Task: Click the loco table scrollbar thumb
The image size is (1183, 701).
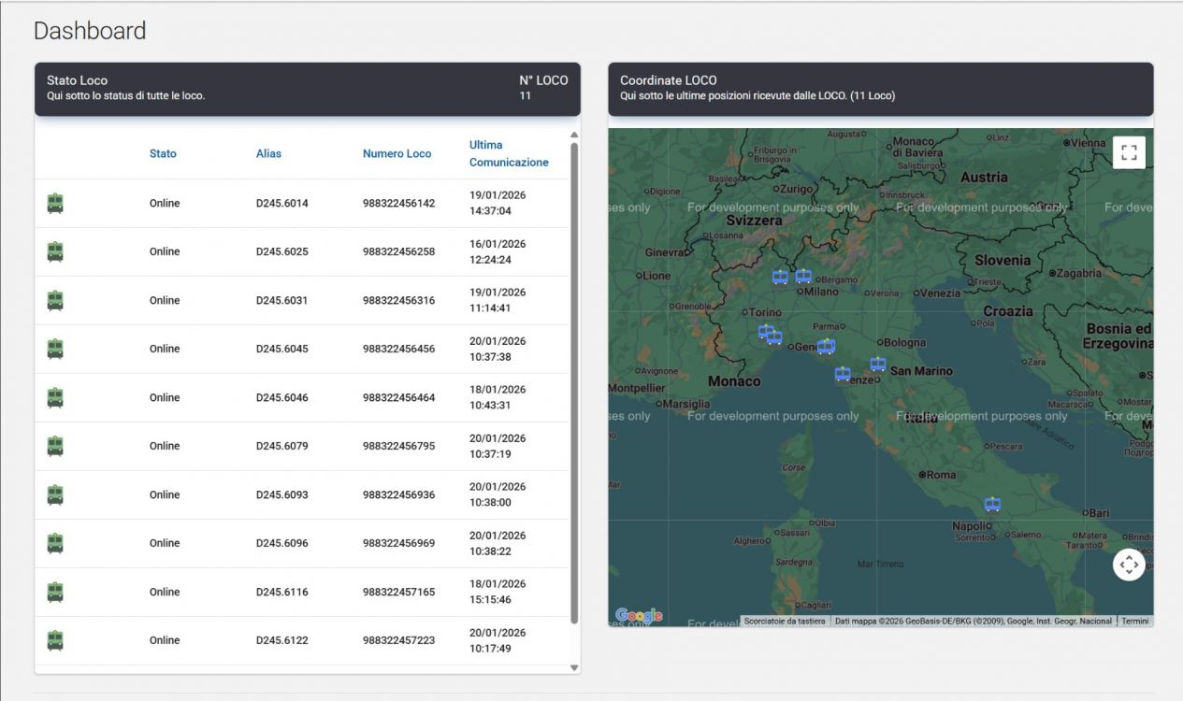Action: [574, 383]
